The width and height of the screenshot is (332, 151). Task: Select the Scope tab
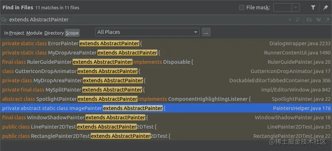point(72,33)
